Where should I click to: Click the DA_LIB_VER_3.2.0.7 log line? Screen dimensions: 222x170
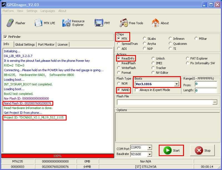18,56
